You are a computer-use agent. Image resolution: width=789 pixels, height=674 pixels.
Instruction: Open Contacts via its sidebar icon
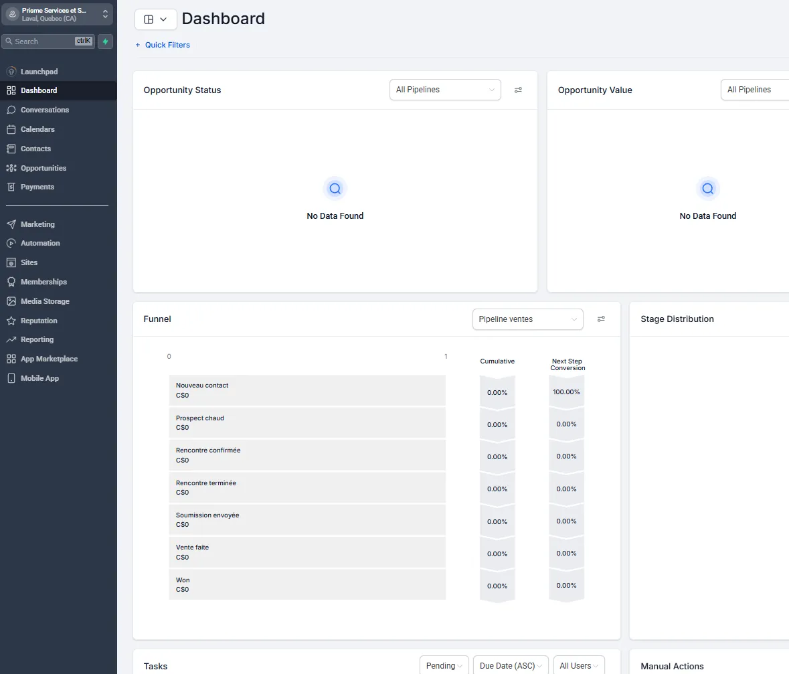click(x=13, y=148)
